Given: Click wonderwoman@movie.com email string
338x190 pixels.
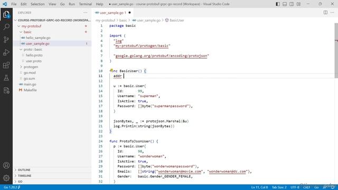Looking at the screenshot, I should 180,172.
